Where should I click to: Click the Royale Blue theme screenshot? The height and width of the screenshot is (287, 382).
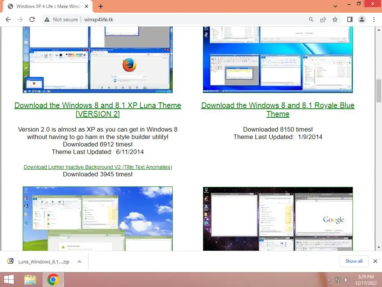(x=278, y=59)
